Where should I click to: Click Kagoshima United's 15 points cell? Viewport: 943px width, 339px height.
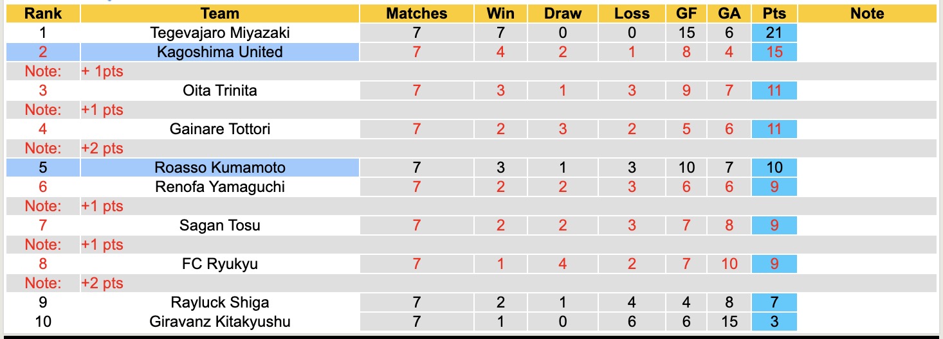click(x=774, y=52)
